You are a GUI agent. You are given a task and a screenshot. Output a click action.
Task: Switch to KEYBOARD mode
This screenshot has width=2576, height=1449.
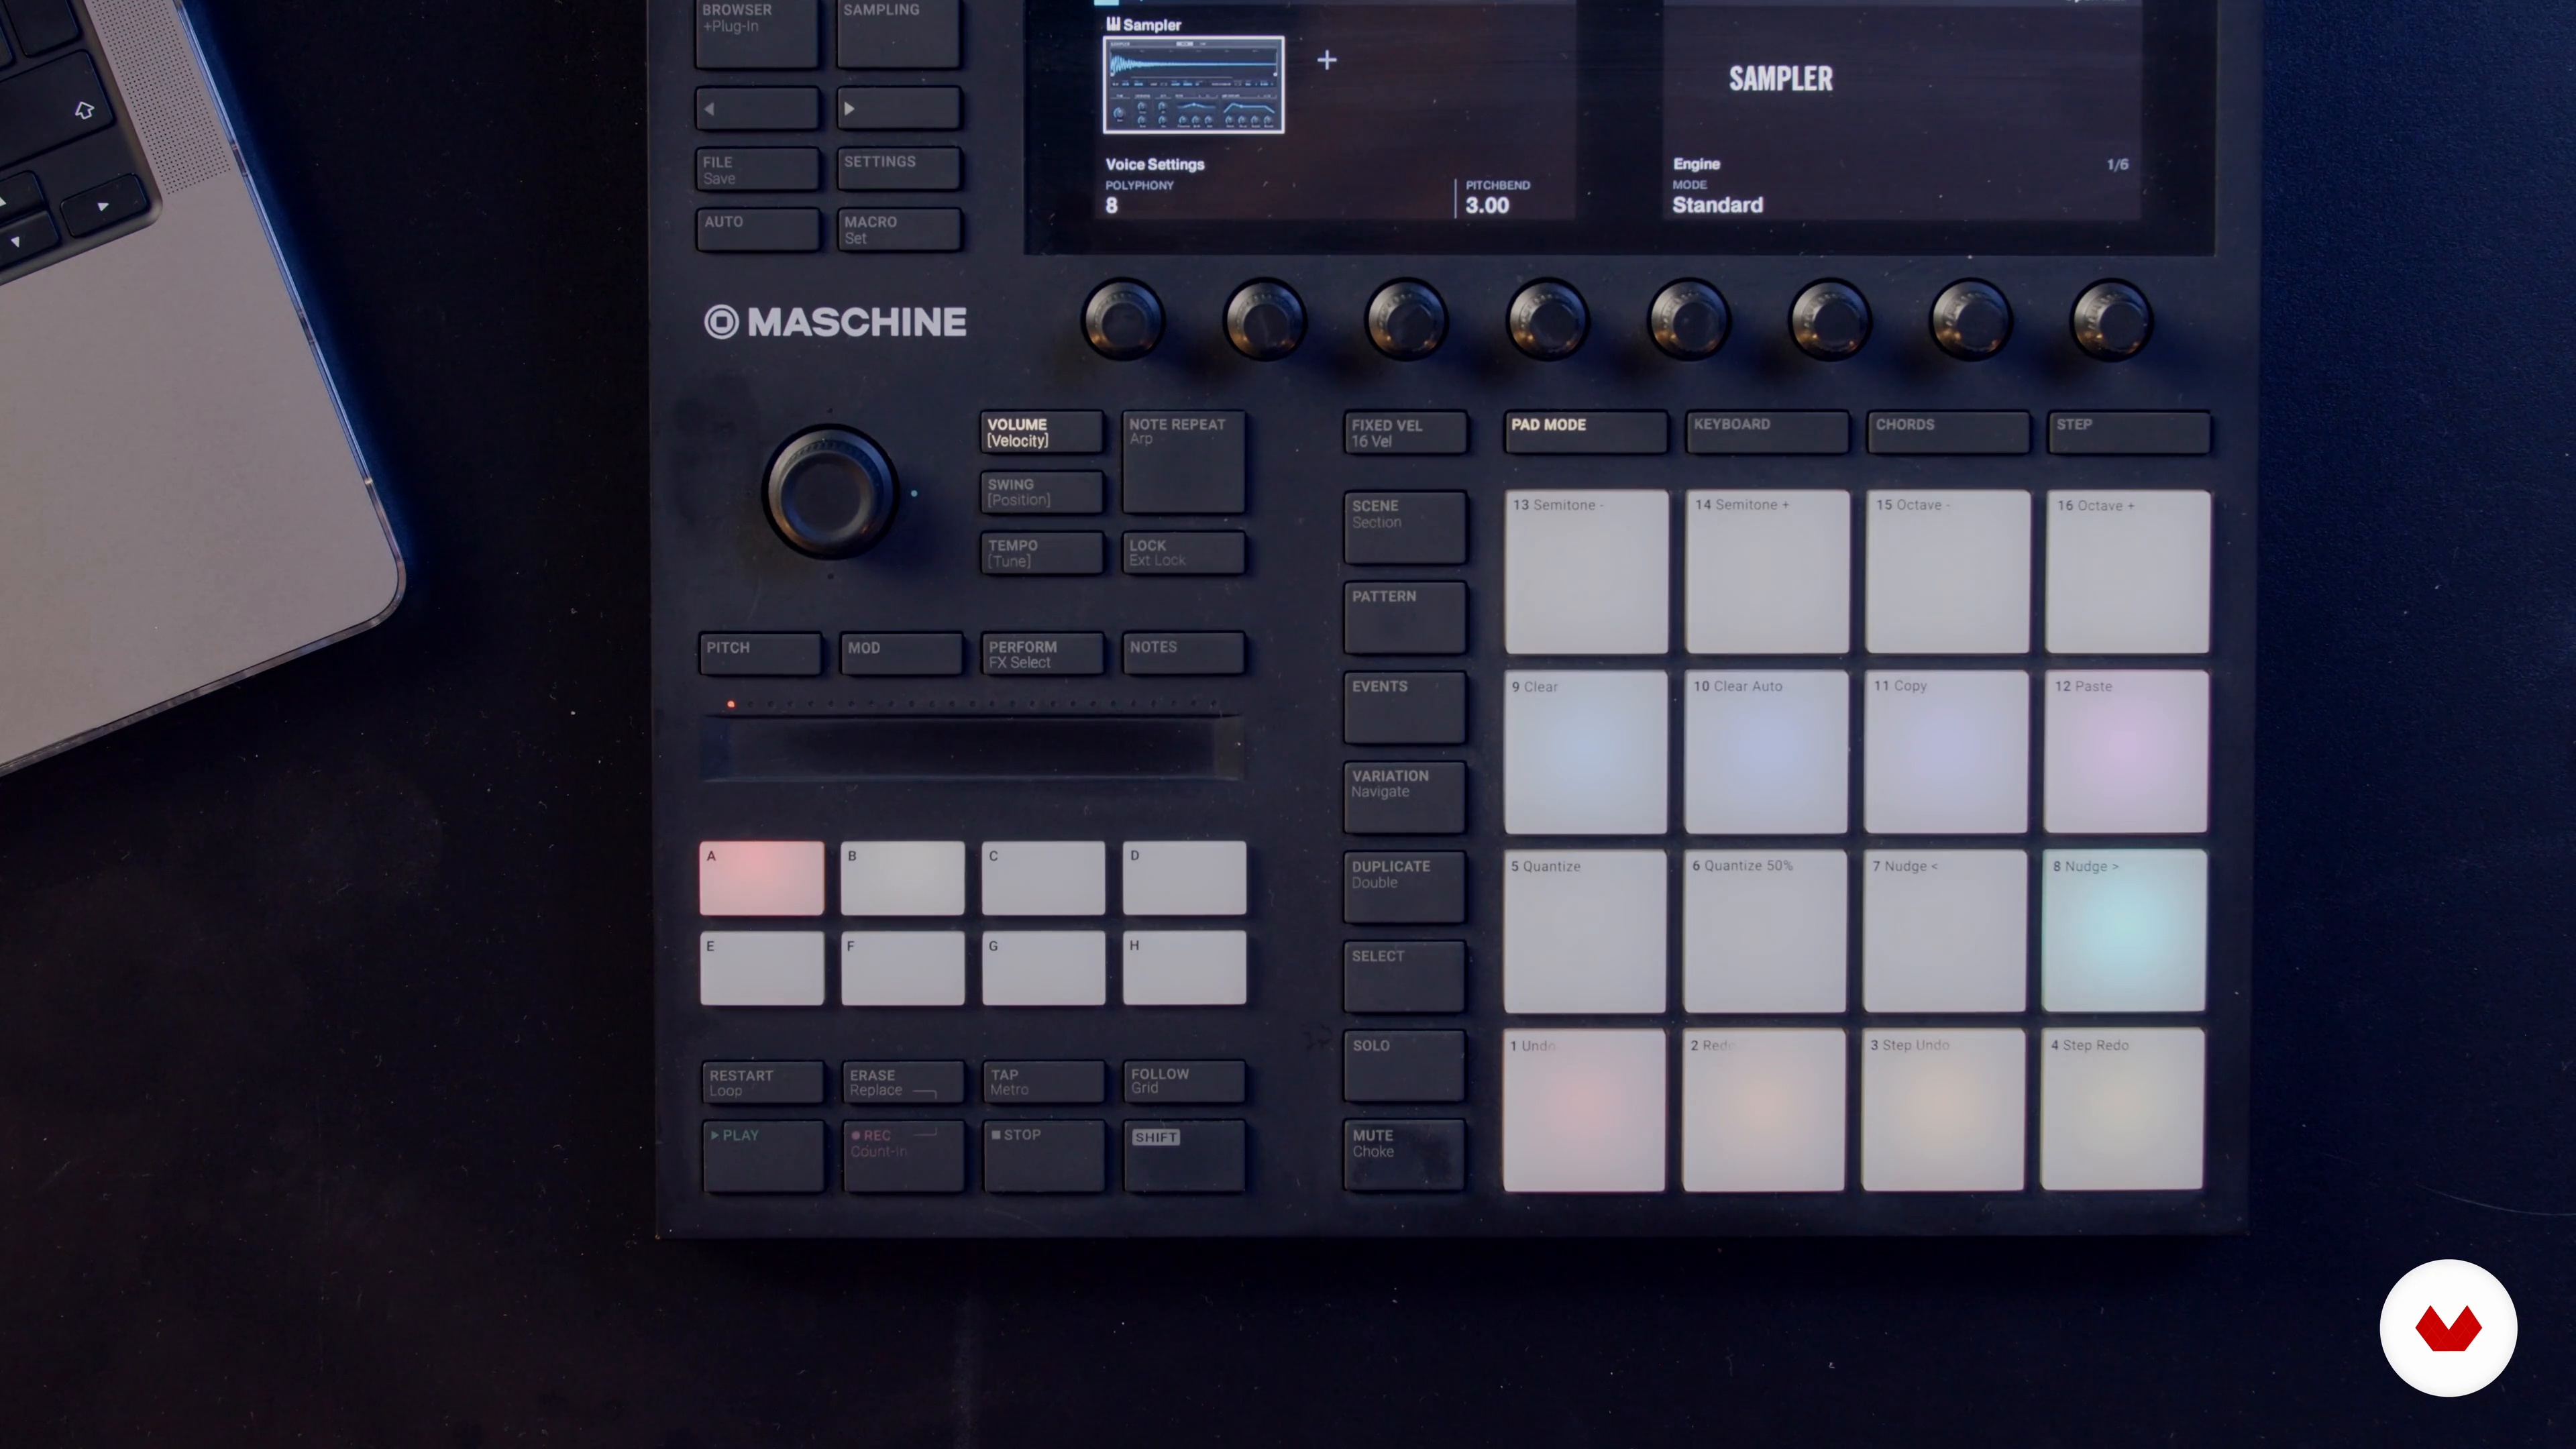tap(1768, 432)
